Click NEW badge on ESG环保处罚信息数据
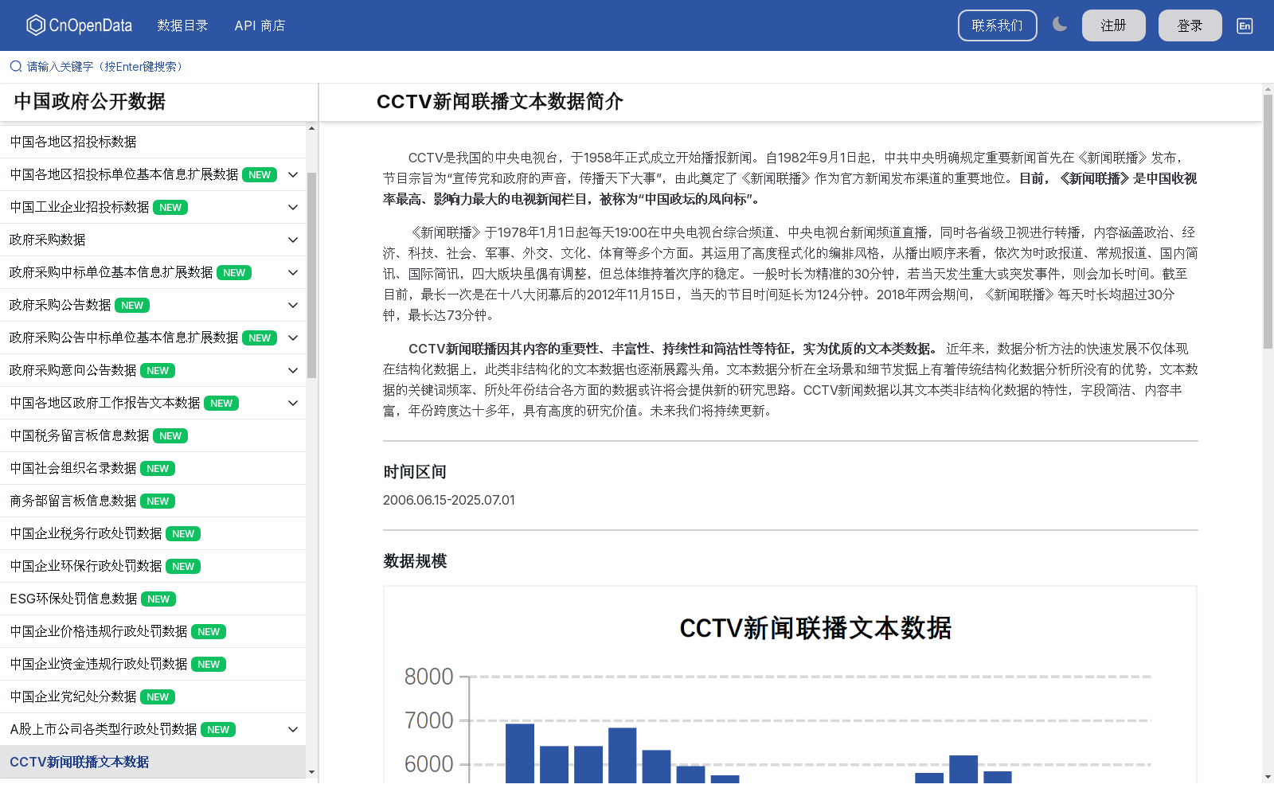This screenshot has height=796, width=1274. pos(158,599)
